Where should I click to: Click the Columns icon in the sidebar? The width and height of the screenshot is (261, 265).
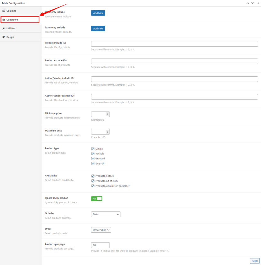[x=4, y=11]
